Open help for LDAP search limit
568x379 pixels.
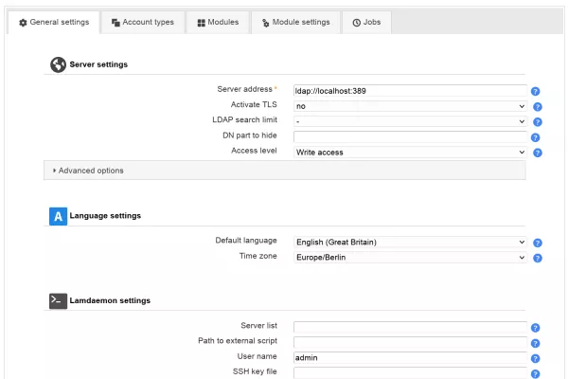click(x=537, y=122)
